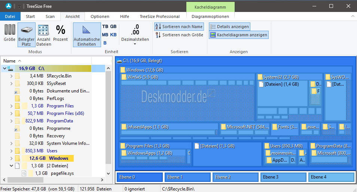The height and width of the screenshot is (192, 357).
Task: Click the Dokumente und Ein... shortcut icon
Action: click(x=17, y=91)
